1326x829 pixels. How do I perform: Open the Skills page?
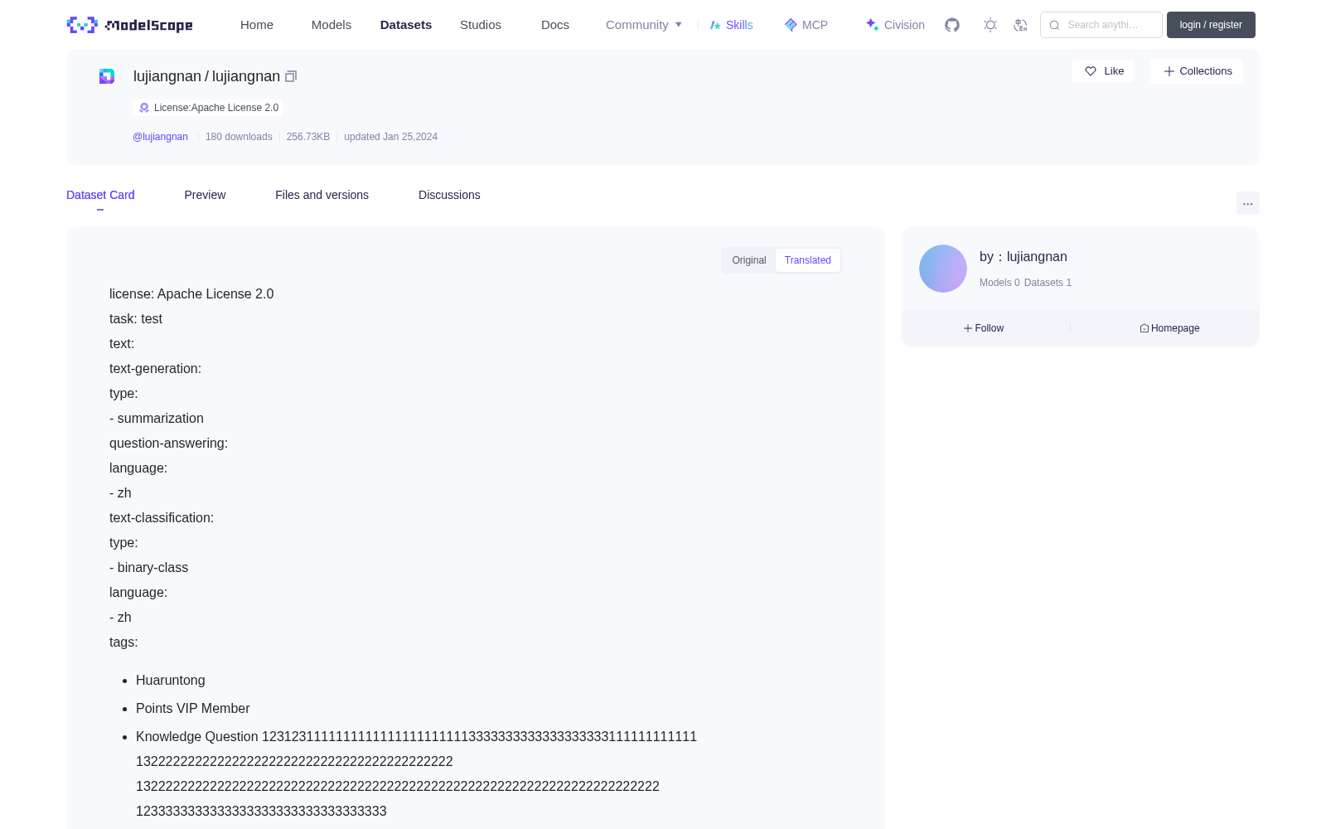[731, 25]
